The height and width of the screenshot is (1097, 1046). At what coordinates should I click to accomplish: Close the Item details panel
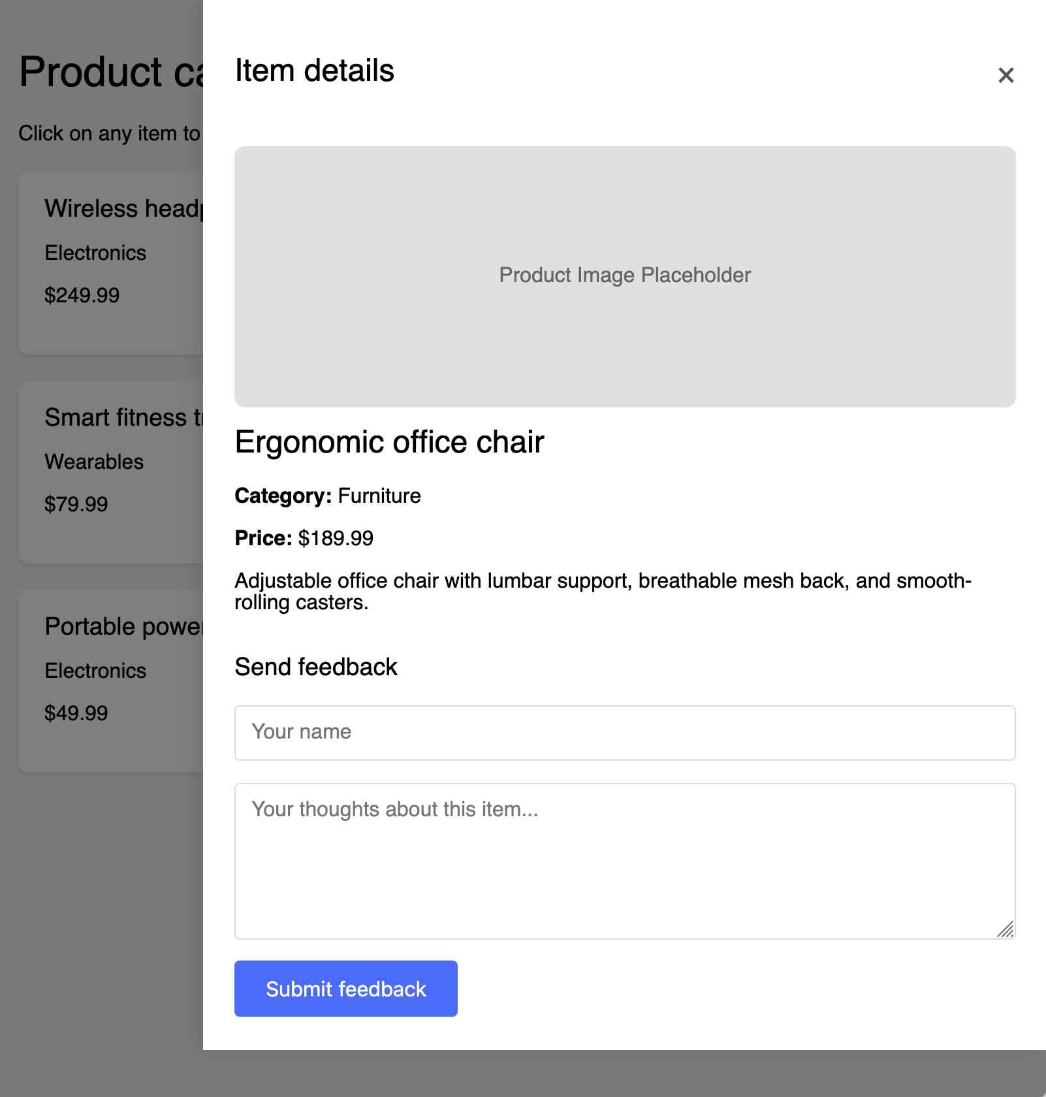point(1006,75)
